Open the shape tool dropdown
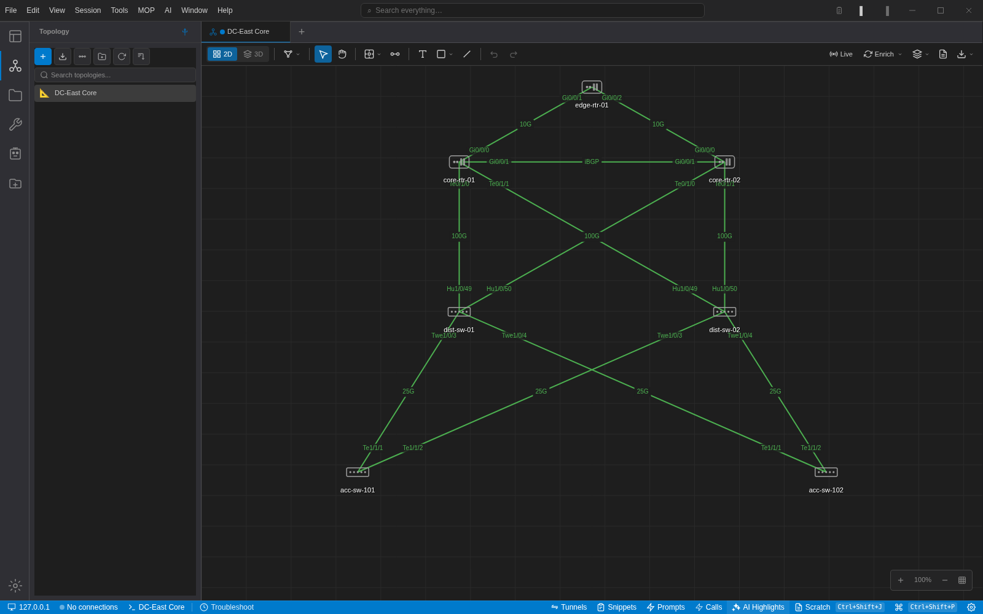The image size is (983, 614). [x=445, y=54]
